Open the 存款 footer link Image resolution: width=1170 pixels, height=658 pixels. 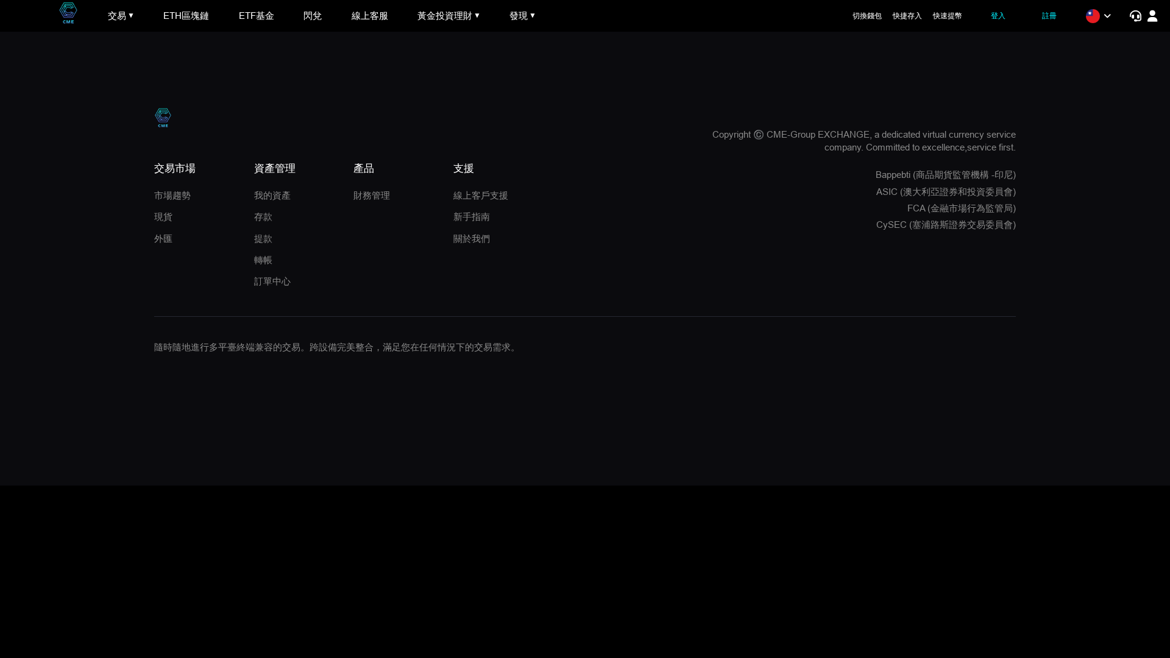[263, 217]
